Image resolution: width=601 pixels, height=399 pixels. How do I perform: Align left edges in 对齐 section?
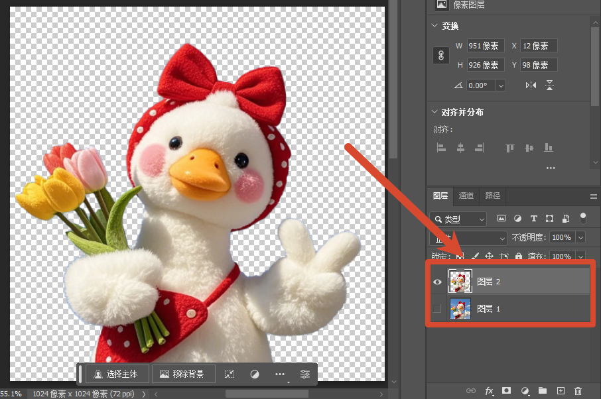tap(442, 147)
